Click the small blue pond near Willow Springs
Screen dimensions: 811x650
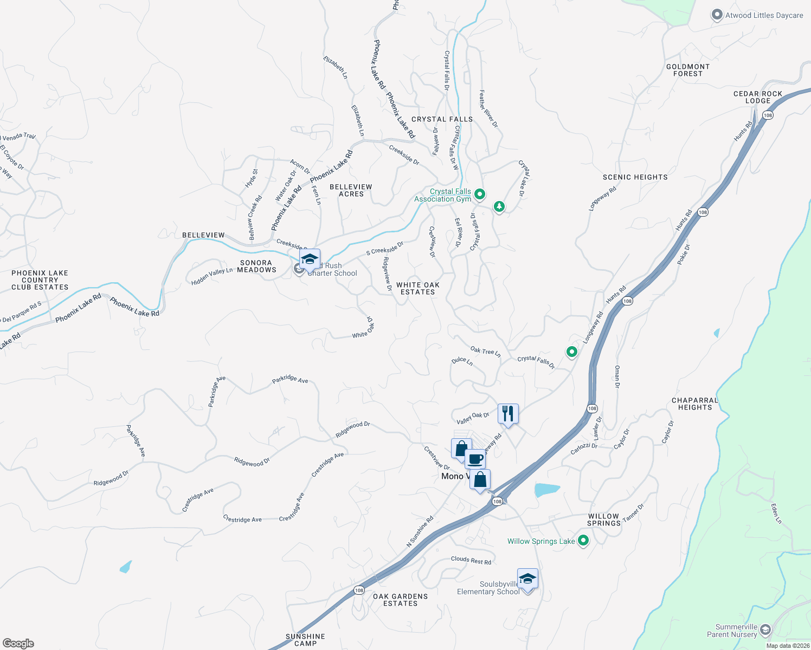546,490
